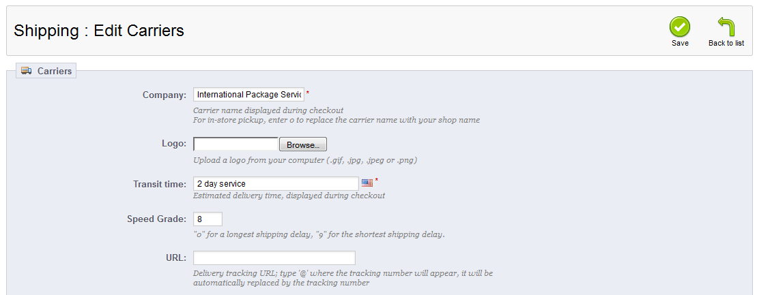The height and width of the screenshot is (295, 757).
Task: Click the Back to list arrow icon
Action: coord(726,27)
